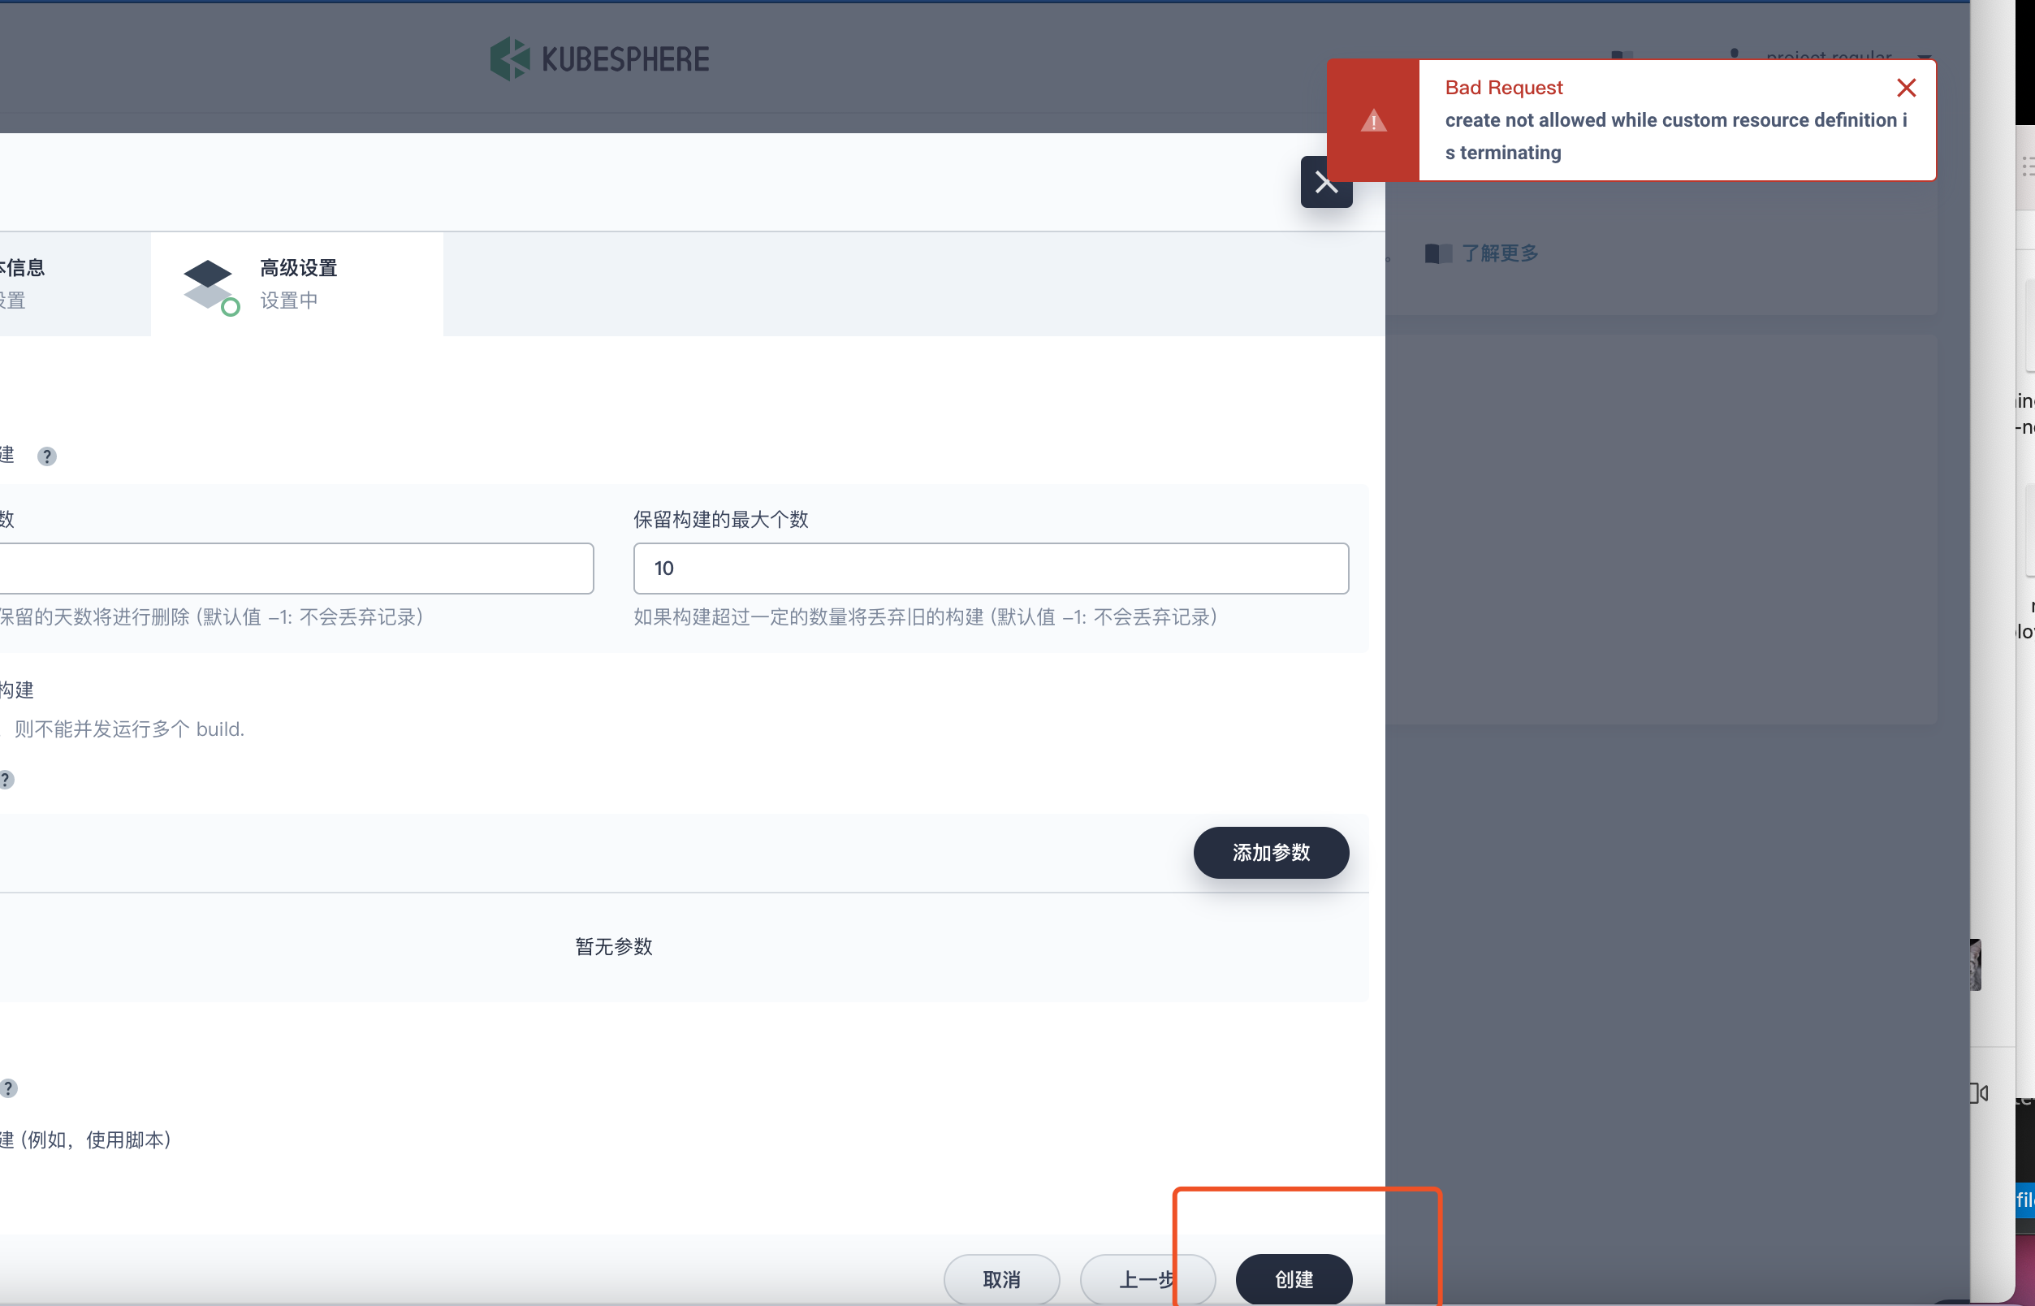Image resolution: width=2035 pixels, height=1306 pixels.
Task: Click the 了解更多 link
Action: point(1501,252)
